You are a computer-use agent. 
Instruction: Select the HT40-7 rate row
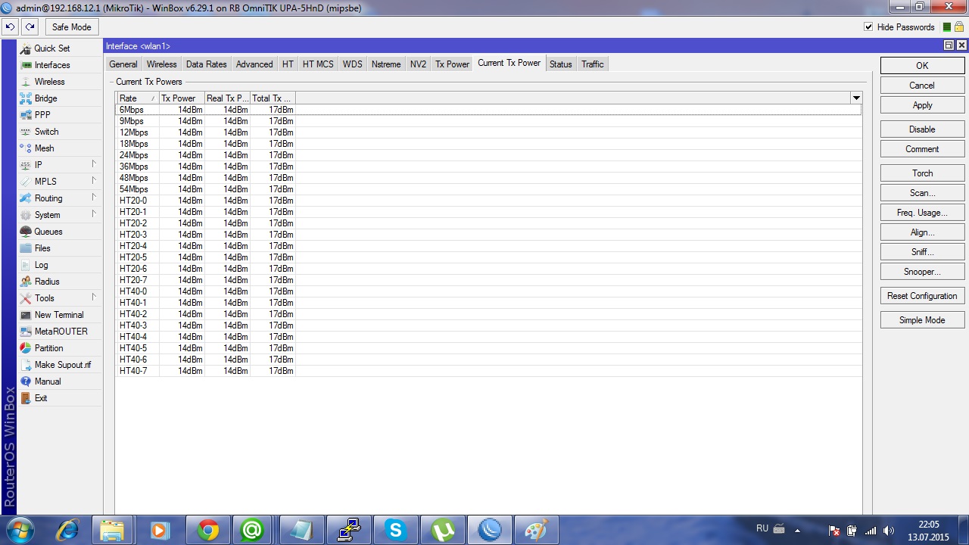click(x=488, y=371)
